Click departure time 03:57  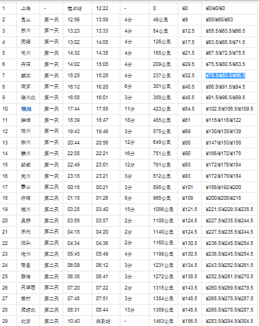click(x=102, y=220)
